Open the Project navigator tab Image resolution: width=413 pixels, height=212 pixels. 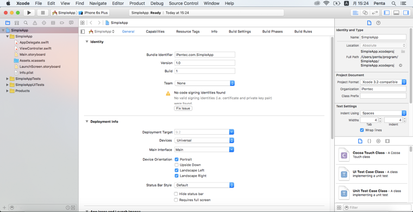(x=8, y=23)
